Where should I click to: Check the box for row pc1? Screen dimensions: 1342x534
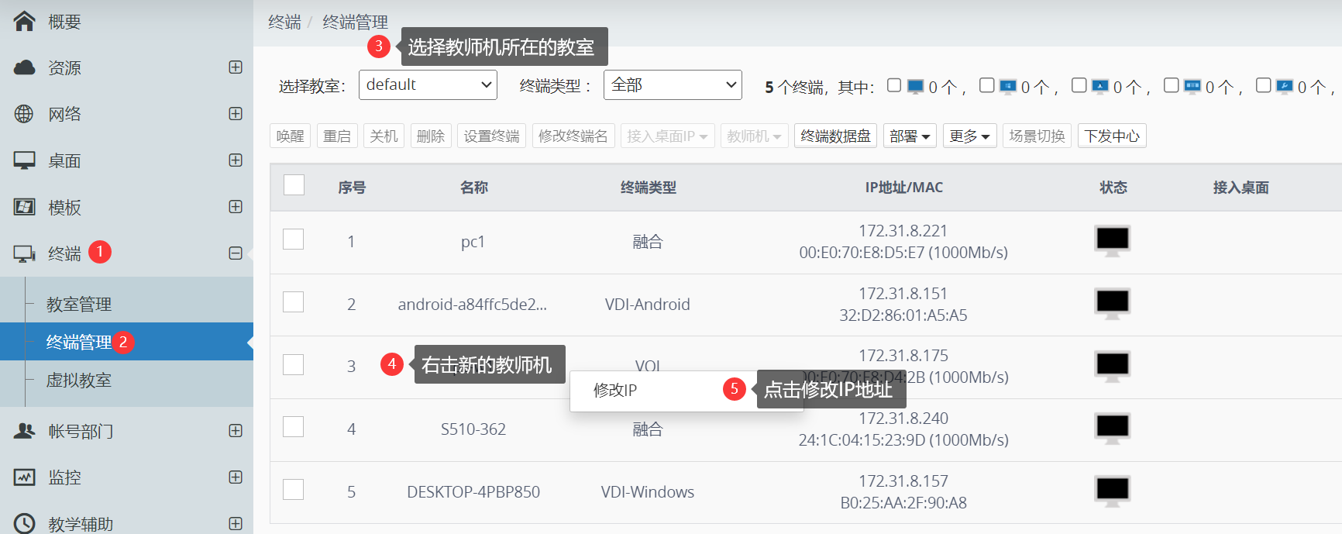[293, 239]
